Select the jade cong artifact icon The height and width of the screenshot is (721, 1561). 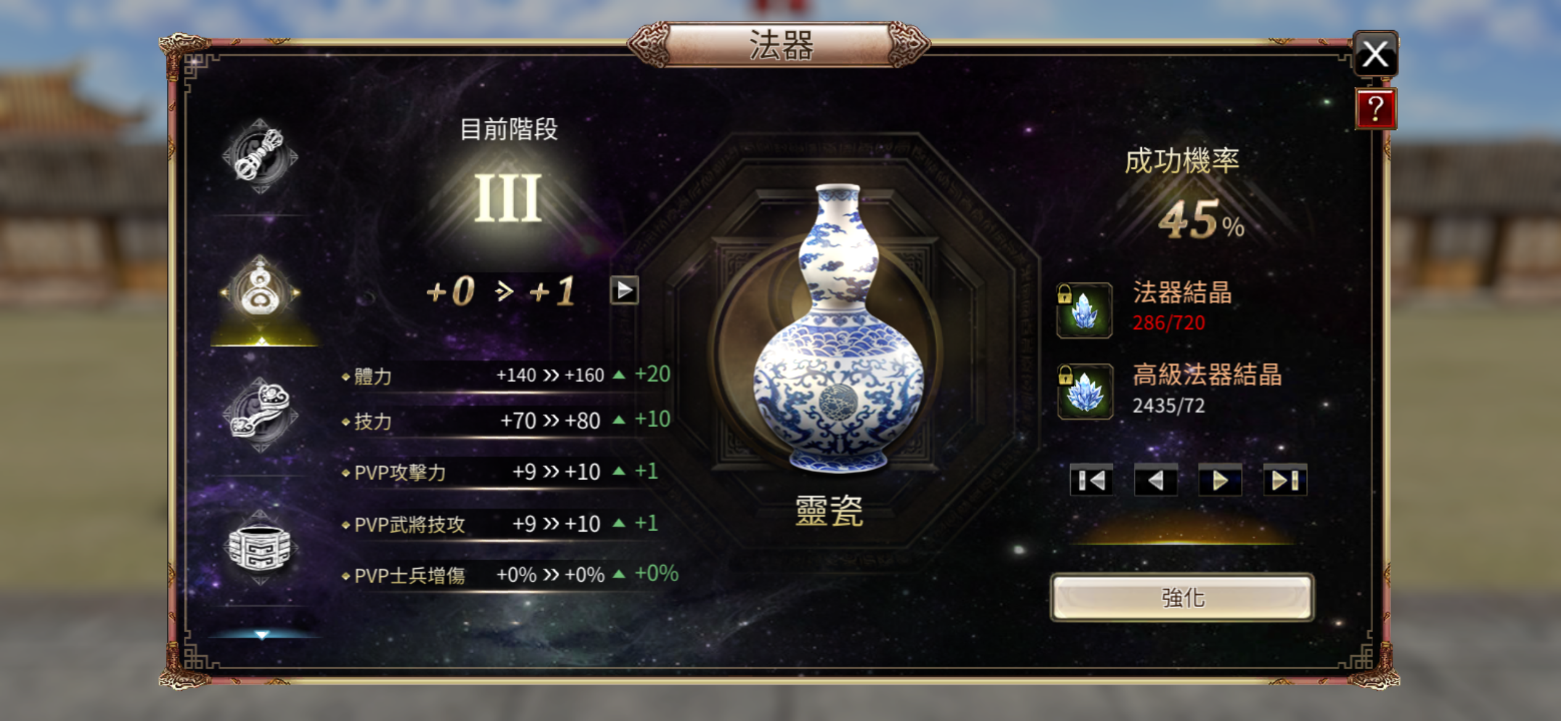[260, 547]
